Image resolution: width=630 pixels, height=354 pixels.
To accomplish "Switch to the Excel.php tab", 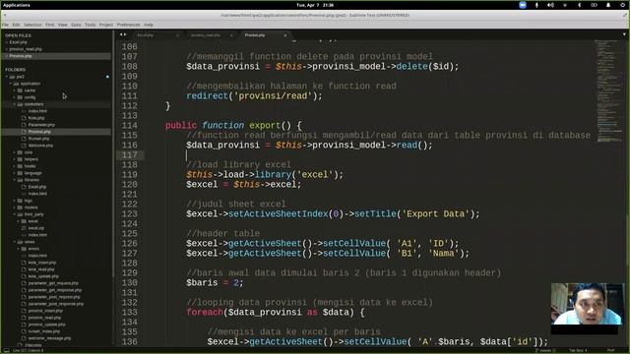I will [146, 35].
